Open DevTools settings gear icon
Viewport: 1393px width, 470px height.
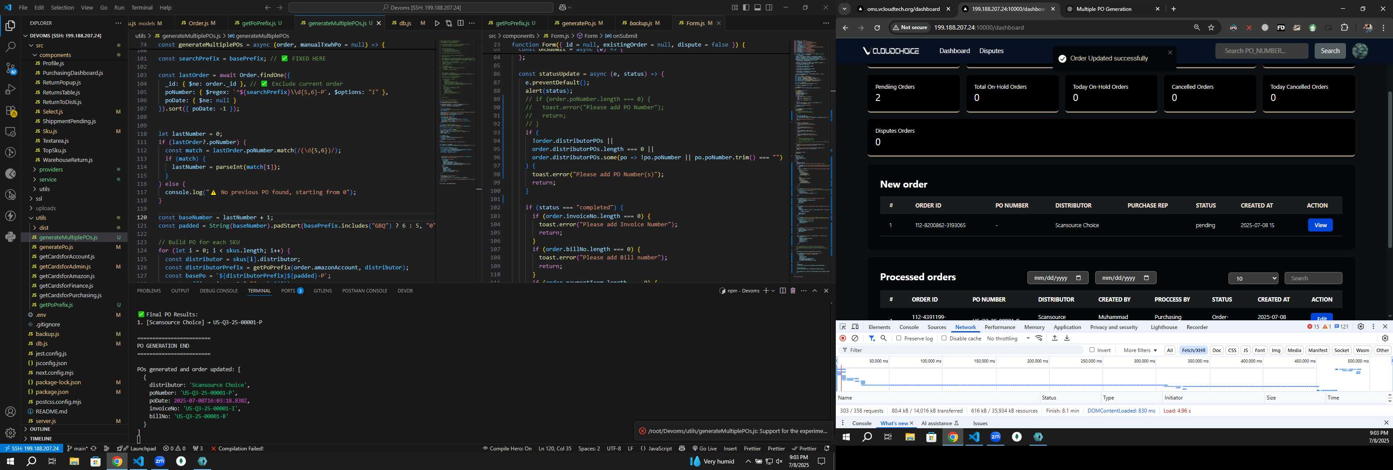click(x=1361, y=327)
